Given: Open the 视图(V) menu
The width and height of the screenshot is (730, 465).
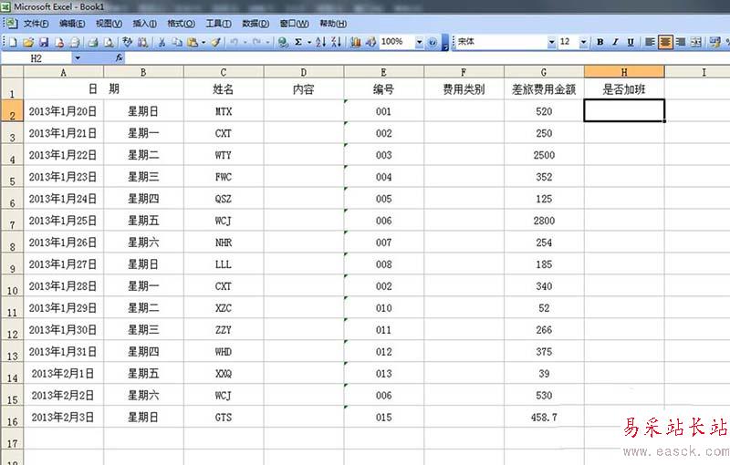Looking at the screenshot, I should (x=109, y=24).
